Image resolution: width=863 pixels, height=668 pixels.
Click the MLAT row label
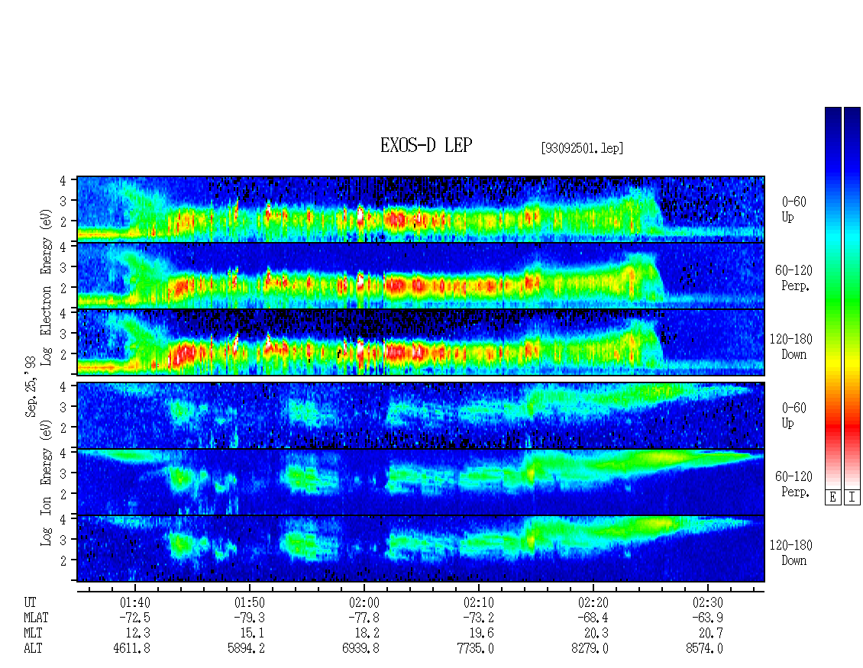[x=36, y=618]
